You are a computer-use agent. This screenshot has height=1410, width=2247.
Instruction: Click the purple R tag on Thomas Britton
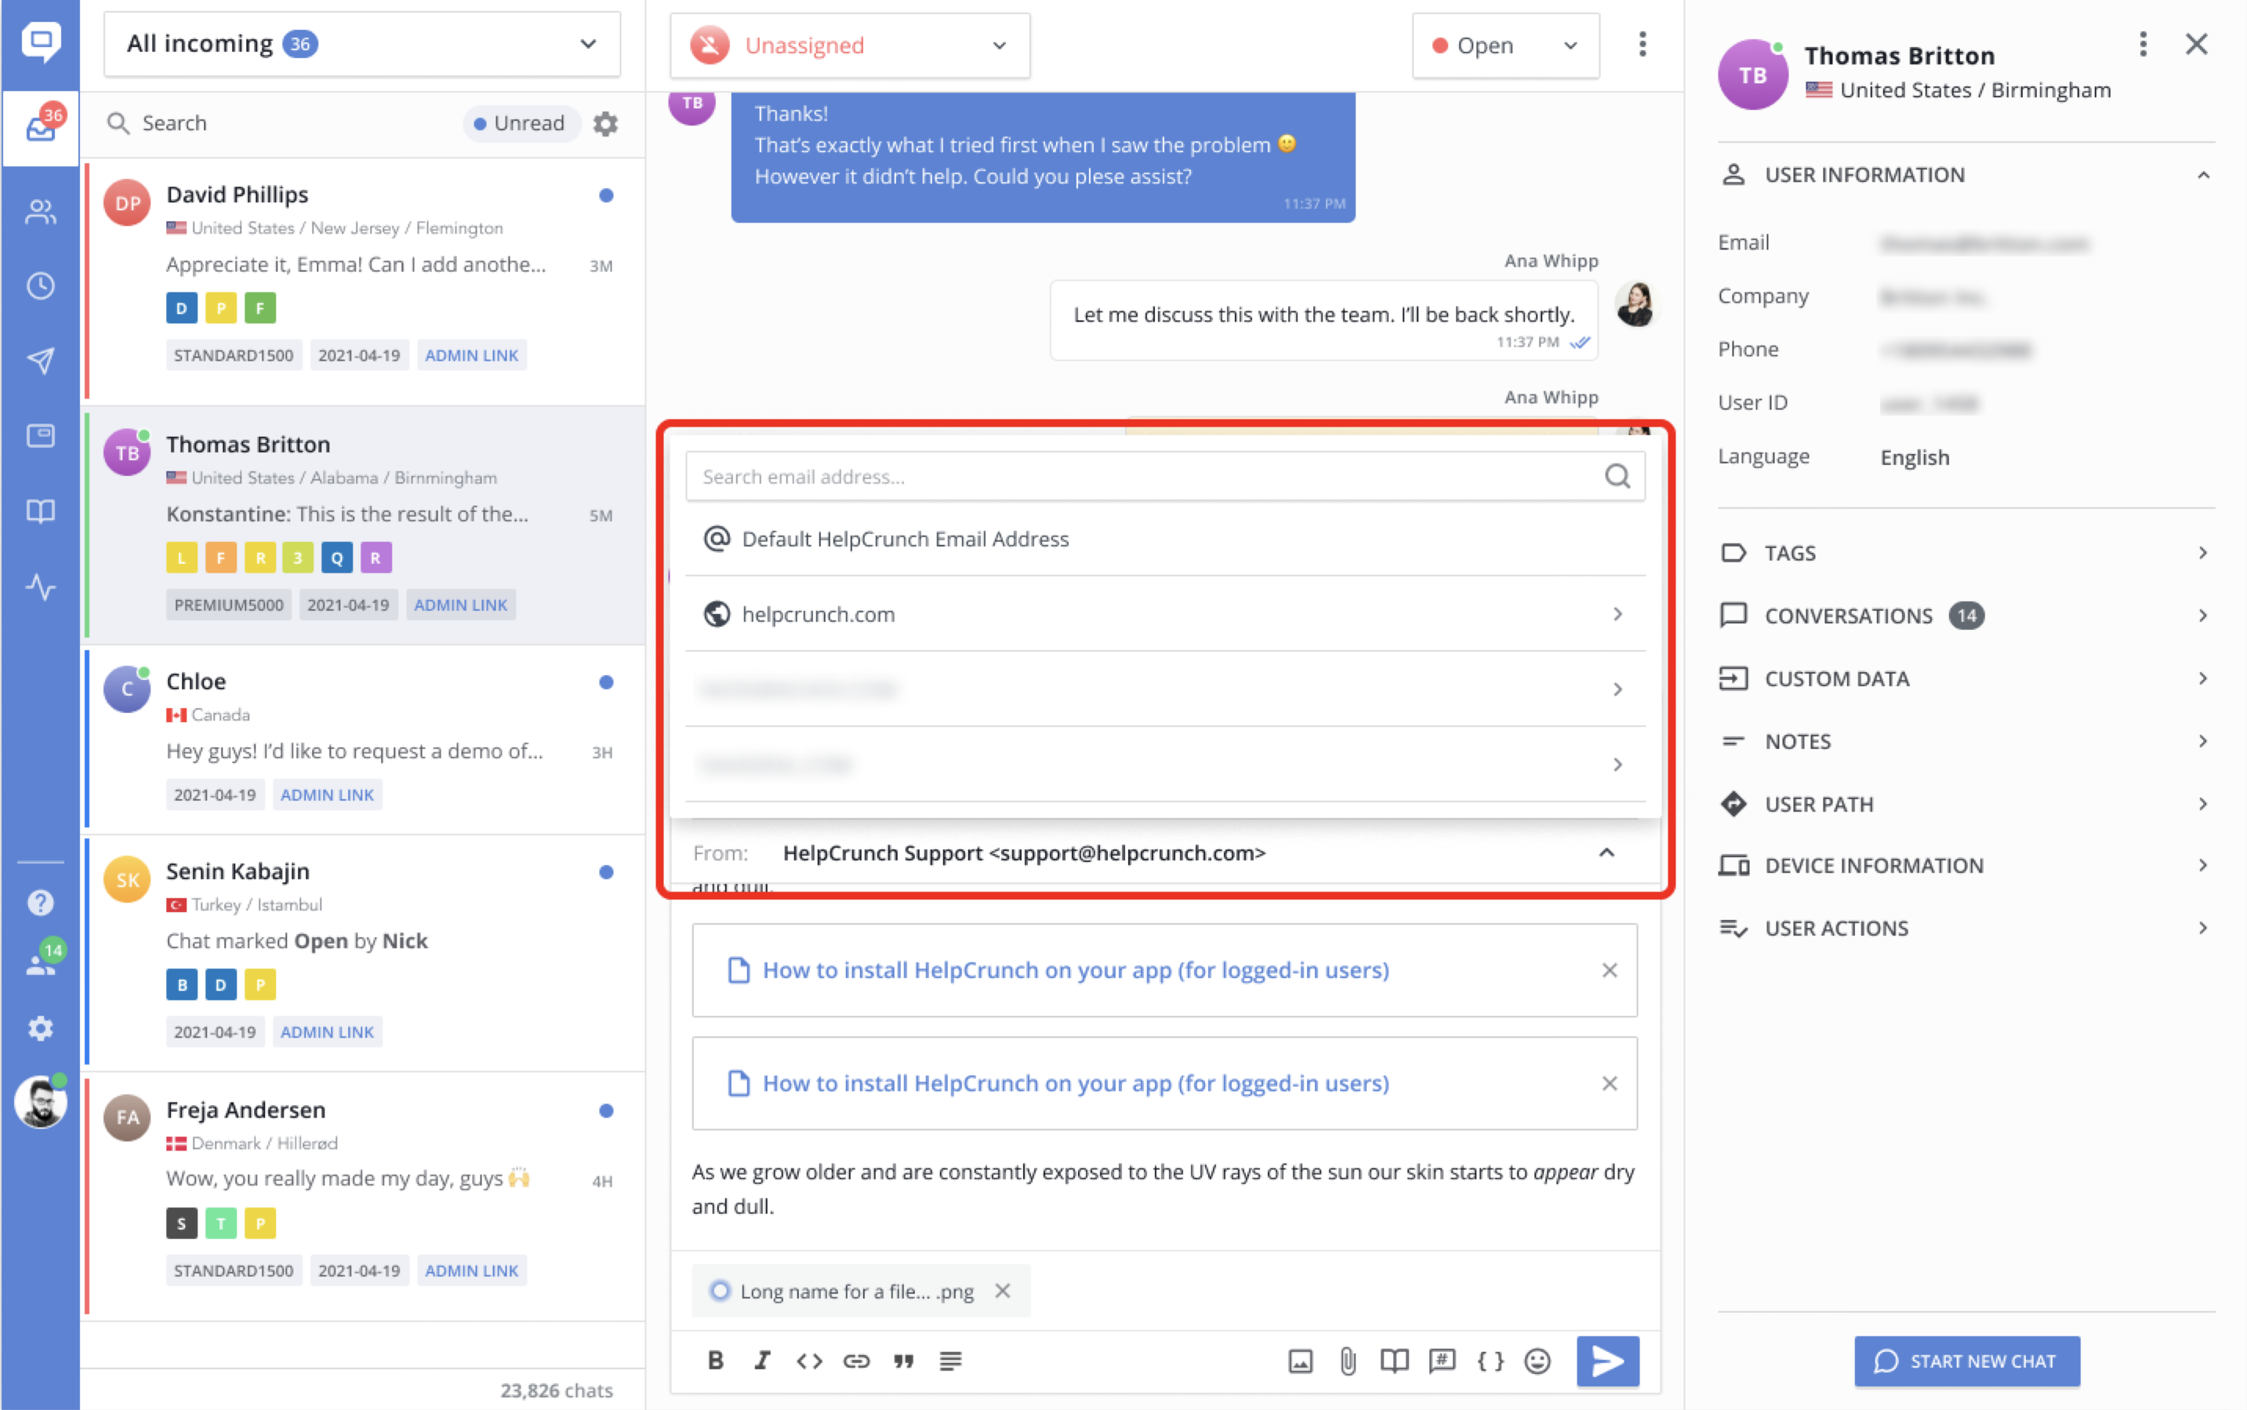(376, 558)
